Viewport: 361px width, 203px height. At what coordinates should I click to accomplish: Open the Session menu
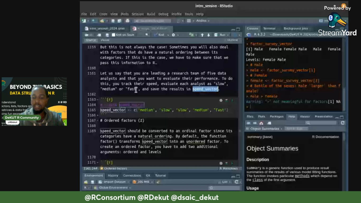(x=137, y=14)
